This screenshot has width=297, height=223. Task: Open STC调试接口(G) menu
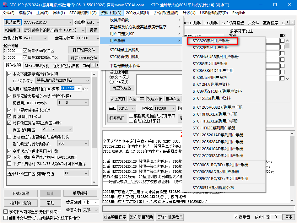click(x=83, y=13)
